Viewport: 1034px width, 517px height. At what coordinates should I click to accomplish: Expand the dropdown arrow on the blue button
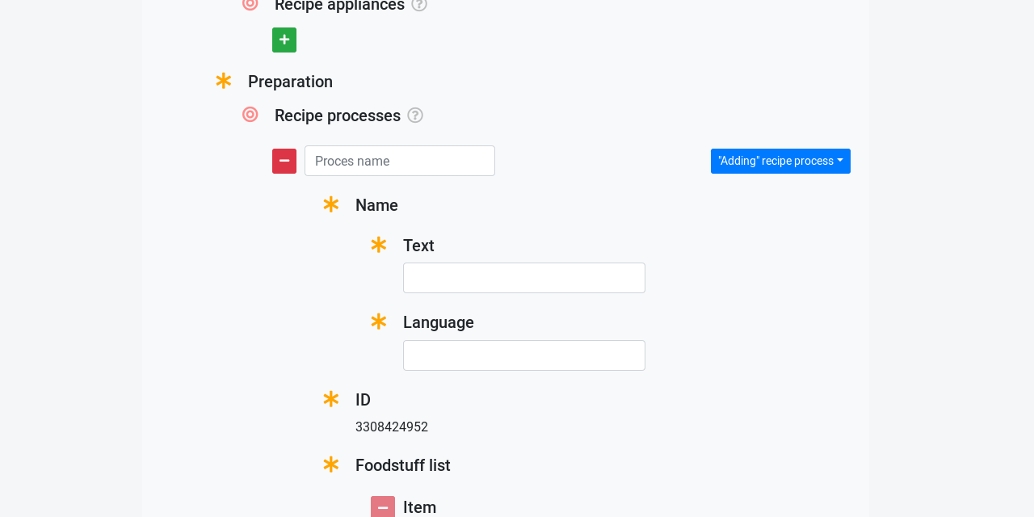(839, 160)
